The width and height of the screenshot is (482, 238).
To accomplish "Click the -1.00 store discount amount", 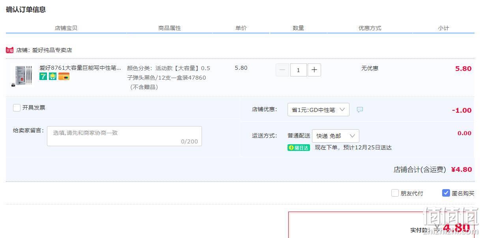I will click(x=462, y=110).
